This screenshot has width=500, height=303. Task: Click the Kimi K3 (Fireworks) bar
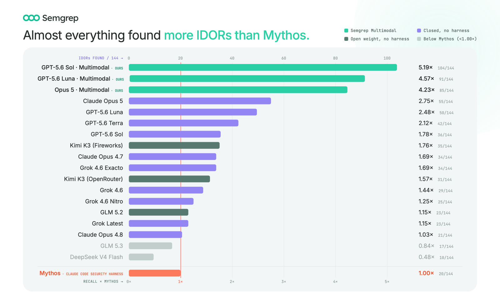pyautogui.click(x=174, y=146)
